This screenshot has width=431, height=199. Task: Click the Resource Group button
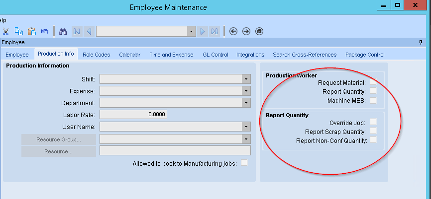pyautogui.click(x=59, y=139)
